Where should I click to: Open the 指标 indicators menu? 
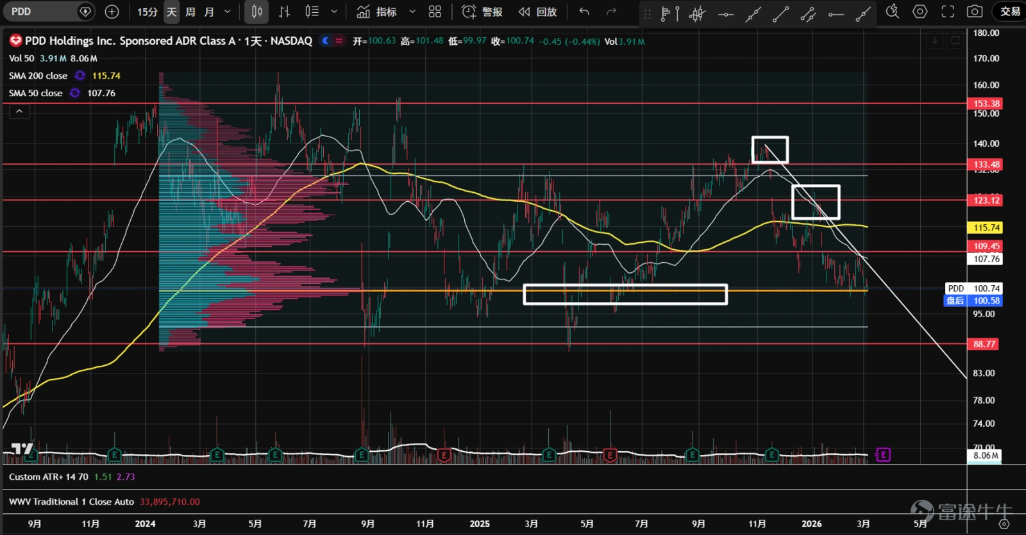pos(377,12)
